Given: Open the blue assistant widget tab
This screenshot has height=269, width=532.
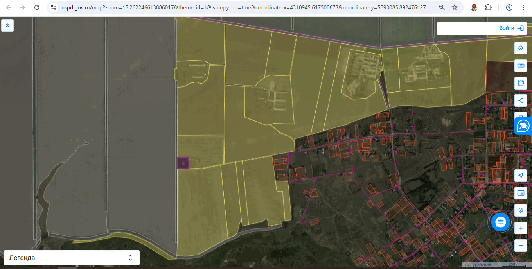Looking at the screenshot, I should (523, 126).
